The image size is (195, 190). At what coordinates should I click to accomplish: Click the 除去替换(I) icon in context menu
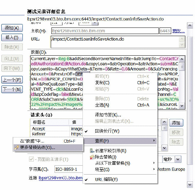pyautogui.click(x=92, y=157)
